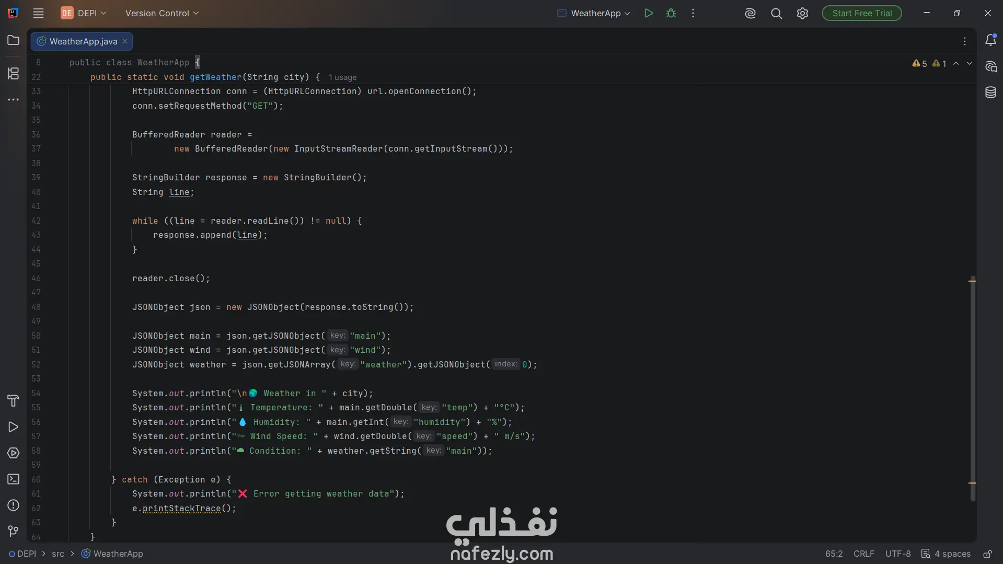Click 'printStackTrace' on line 62
This screenshot has width=1003, height=564.
pos(181,509)
